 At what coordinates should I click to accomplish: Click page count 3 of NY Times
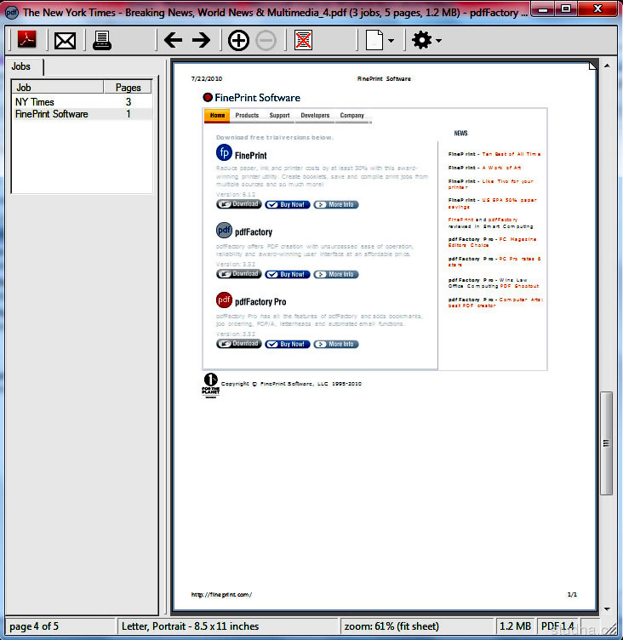[x=129, y=101]
